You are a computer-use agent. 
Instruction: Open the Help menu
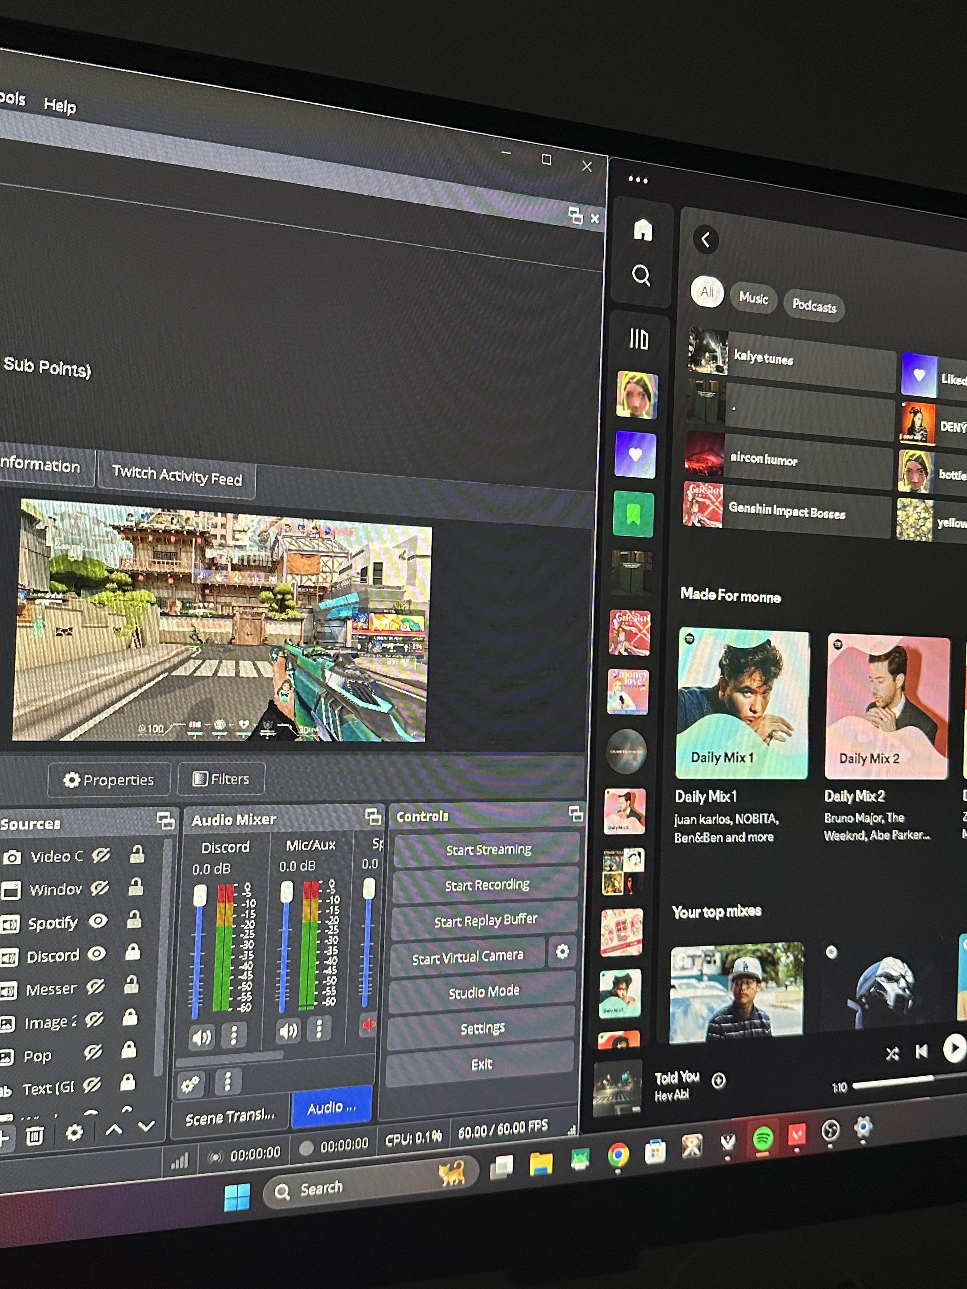[60, 105]
